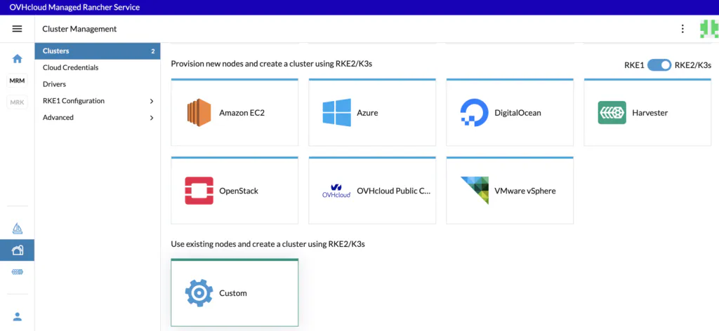Click the Clusters count badge 2
Image resolution: width=719 pixels, height=331 pixels.
point(153,51)
